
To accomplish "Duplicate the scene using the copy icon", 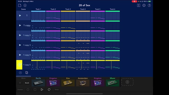I will 27,73.
